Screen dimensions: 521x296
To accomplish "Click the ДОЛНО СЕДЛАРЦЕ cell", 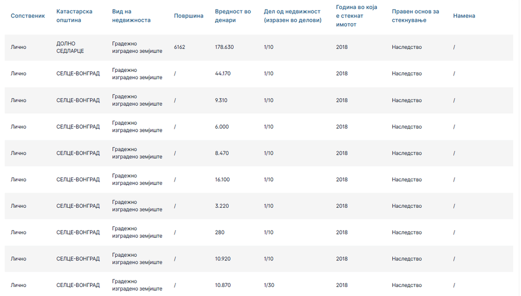I will tap(70, 47).
